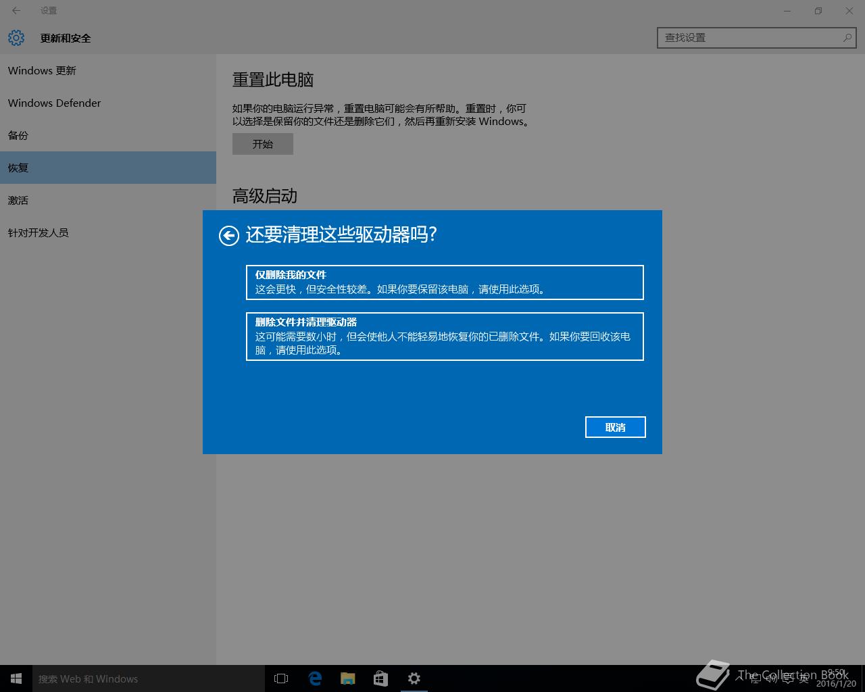This screenshot has width=865, height=692.
Task: Click the 重置此电脑 heading
Action: pos(273,80)
